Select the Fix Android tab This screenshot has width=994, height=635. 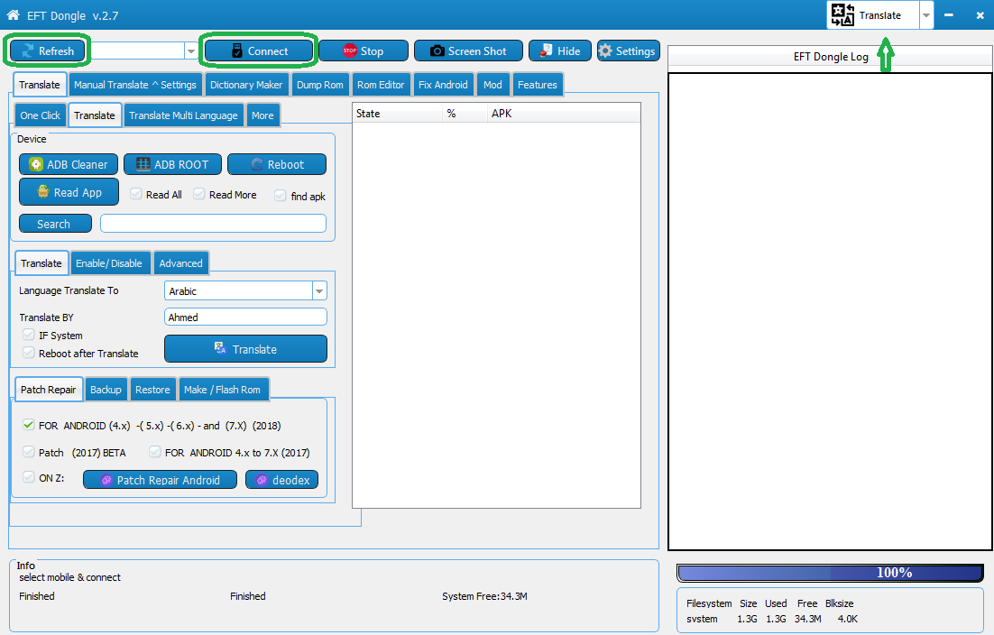tap(443, 84)
